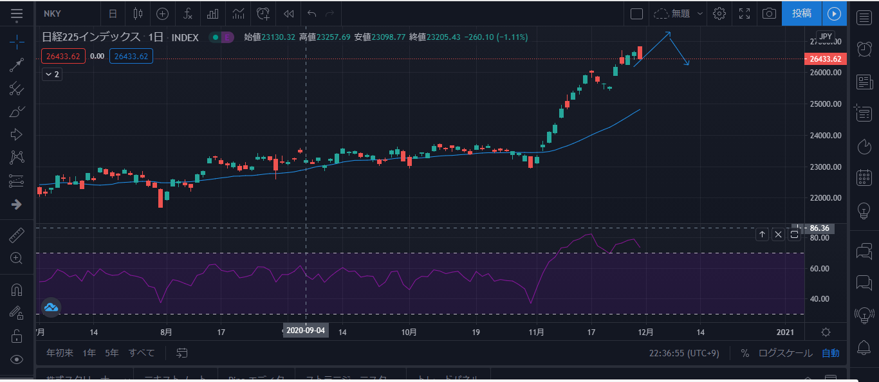This screenshot has height=382, width=879.
Task: Toggle lock all drawing tools
Action: [x=17, y=336]
